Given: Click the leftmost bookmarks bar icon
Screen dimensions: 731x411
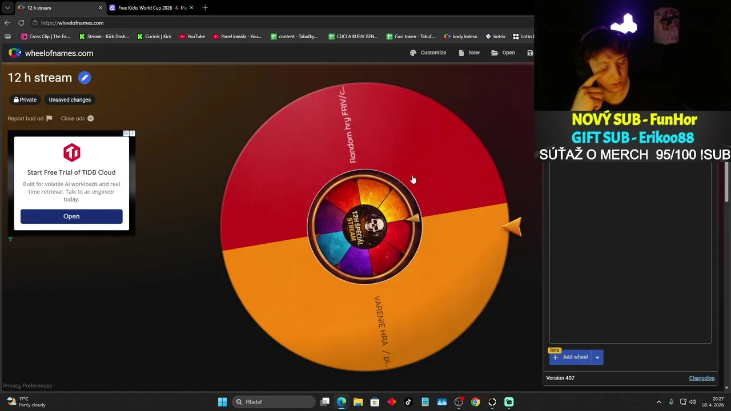Looking at the screenshot, I should [x=7, y=37].
